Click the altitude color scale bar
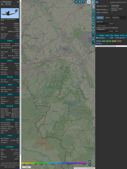 (54, 163)
